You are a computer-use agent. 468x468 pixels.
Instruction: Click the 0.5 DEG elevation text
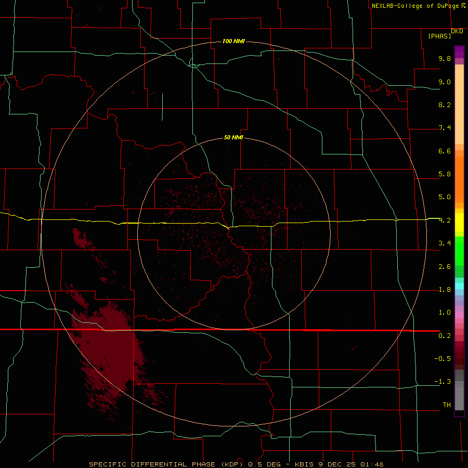pyautogui.click(x=265, y=464)
